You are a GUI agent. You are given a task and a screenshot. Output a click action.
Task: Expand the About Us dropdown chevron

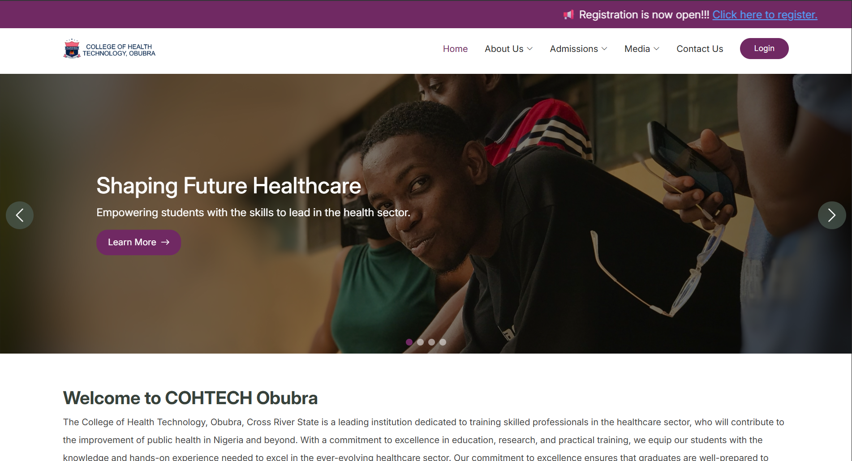[530, 49]
